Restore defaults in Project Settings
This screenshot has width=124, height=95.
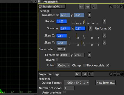point(91,74)
